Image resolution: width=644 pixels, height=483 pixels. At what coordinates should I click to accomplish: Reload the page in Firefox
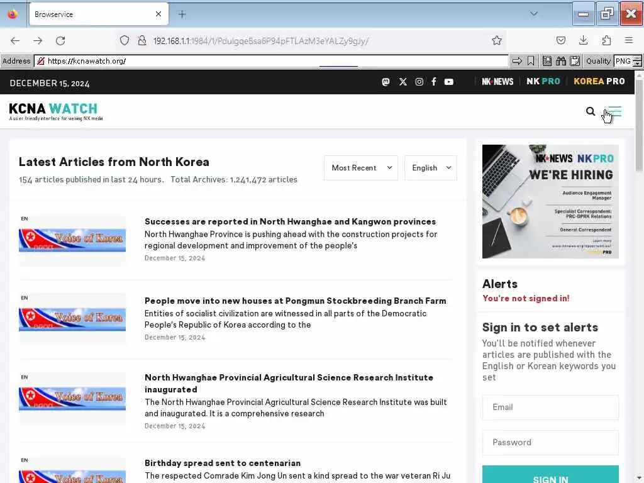(60, 41)
